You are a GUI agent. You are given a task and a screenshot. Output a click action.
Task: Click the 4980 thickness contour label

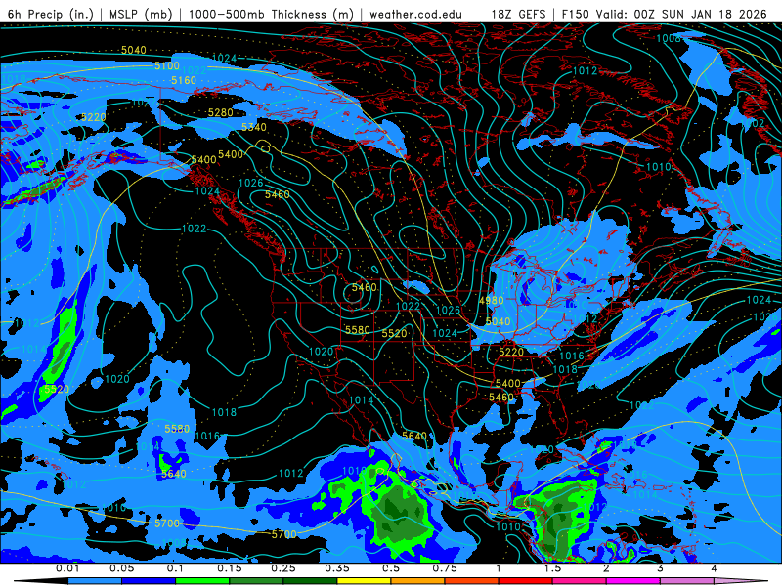[492, 301]
